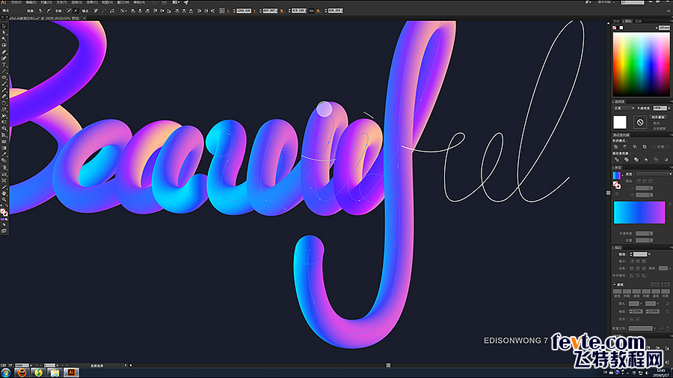Click the Y coordinate field in control bar

tap(270, 10)
